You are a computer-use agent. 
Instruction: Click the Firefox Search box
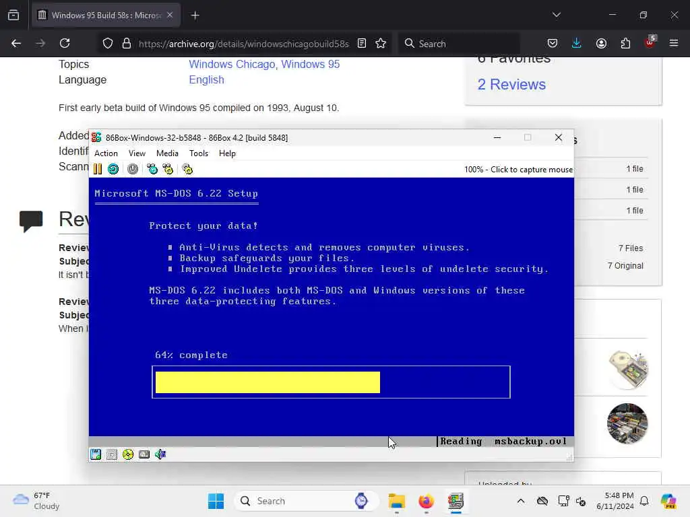tap(460, 44)
